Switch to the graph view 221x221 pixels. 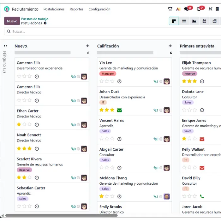(194, 21)
